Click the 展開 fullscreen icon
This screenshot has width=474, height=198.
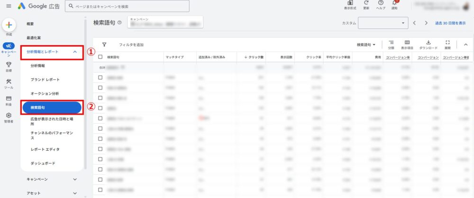(448, 43)
